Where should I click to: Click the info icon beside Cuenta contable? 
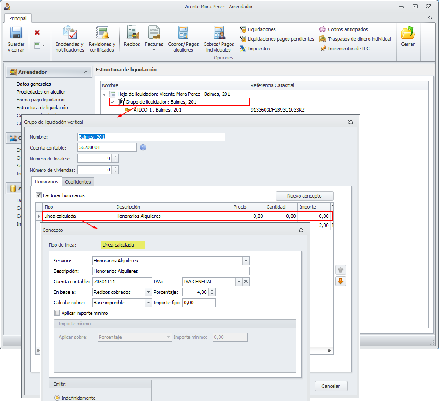(x=143, y=147)
